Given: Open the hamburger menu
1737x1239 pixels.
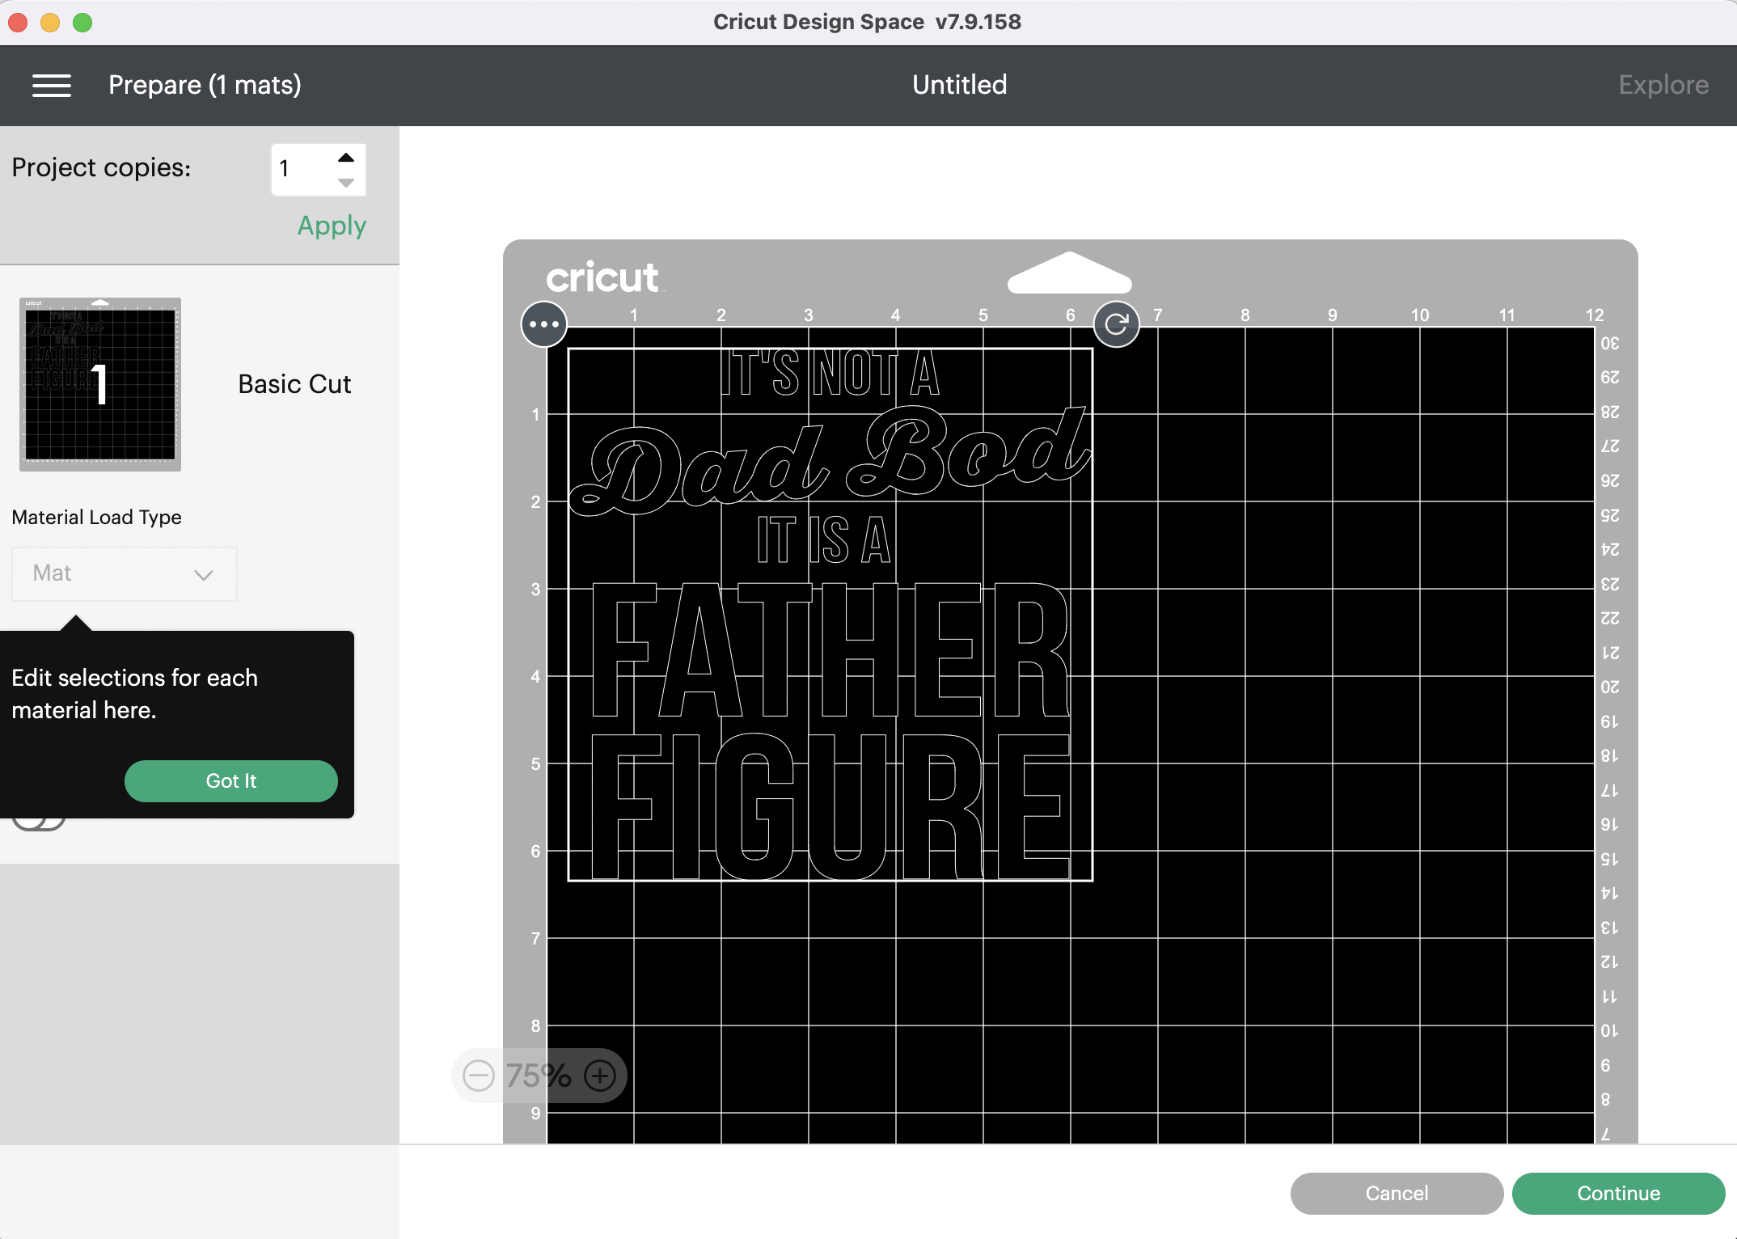Looking at the screenshot, I should click(52, 85).
